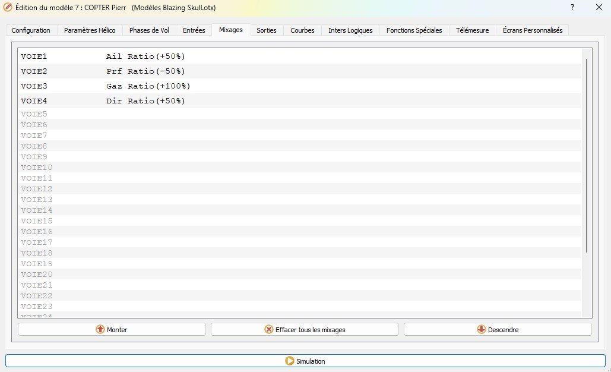
Task: Click the help question mark button
Action: [572, 8]
